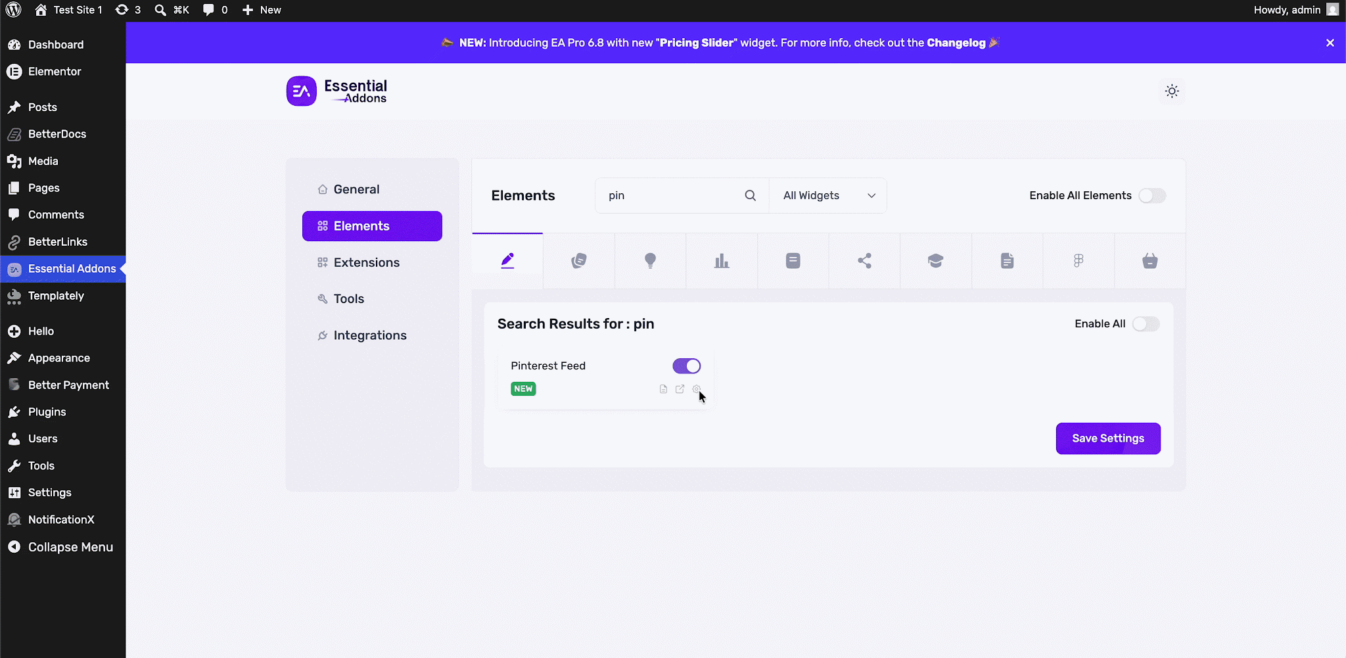
Task: Open comments bubble in admin bar
Action: pos(216,10)
